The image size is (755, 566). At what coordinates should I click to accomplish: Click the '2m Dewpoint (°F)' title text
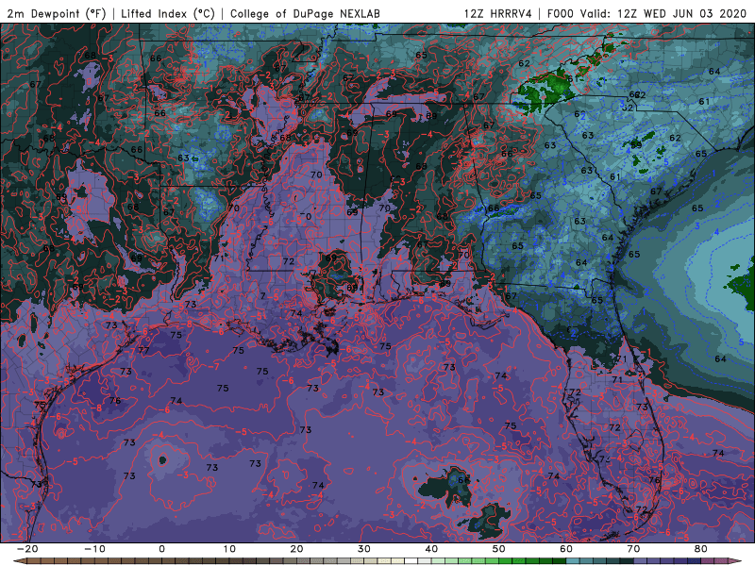pos(57,13)
